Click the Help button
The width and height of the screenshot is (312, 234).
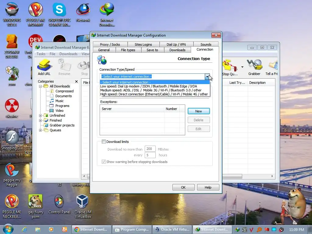[x=208, y=187]
